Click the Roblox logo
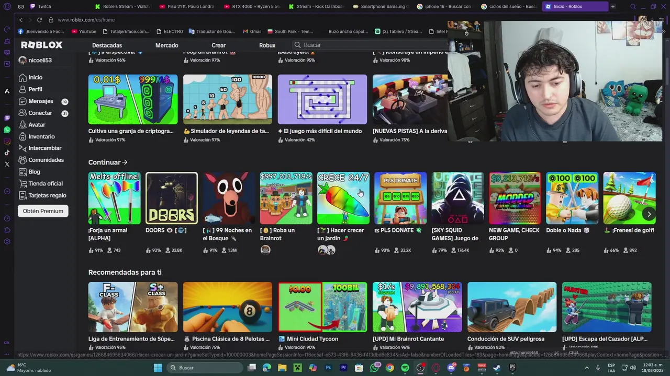The height and width of the screenshot is (376, 670). (x=41, y=45)
